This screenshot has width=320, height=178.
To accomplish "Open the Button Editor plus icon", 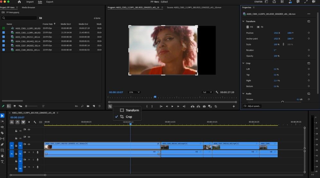I will point(234,106).
